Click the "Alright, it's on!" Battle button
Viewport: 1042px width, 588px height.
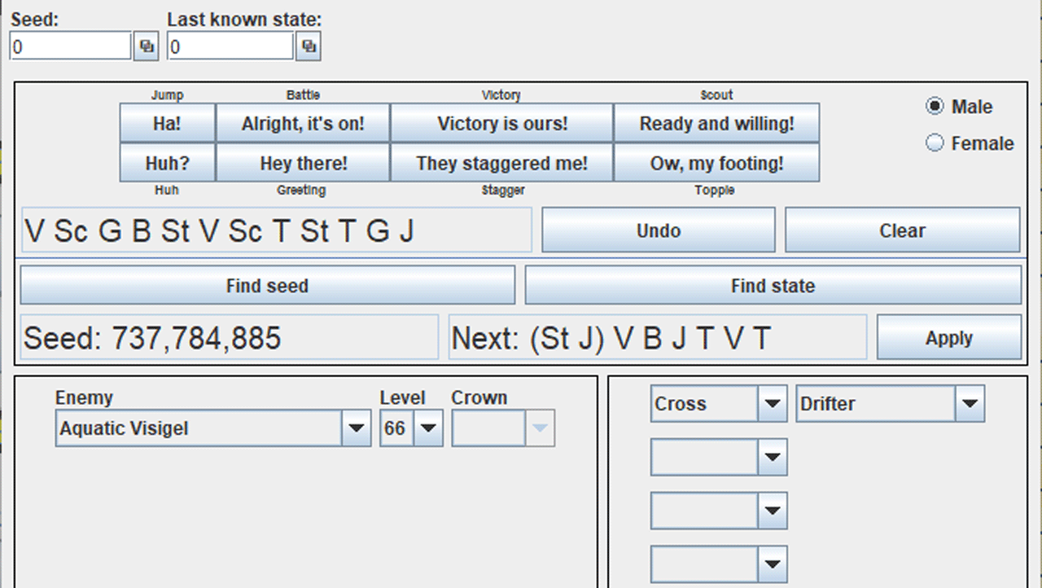(303, 124)
